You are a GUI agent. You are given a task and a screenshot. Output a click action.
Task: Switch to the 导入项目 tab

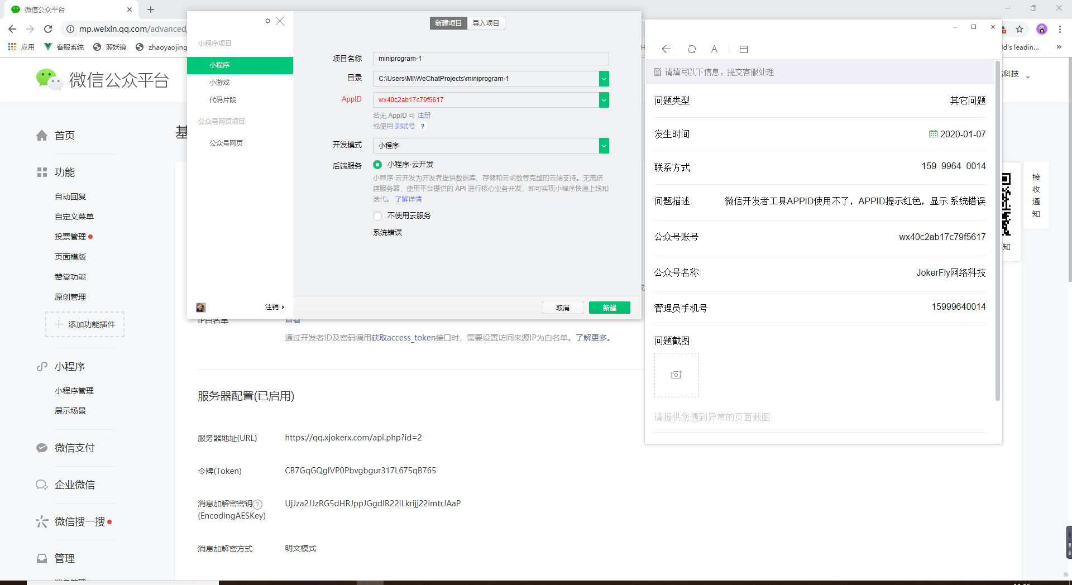[x=486, y=23]
